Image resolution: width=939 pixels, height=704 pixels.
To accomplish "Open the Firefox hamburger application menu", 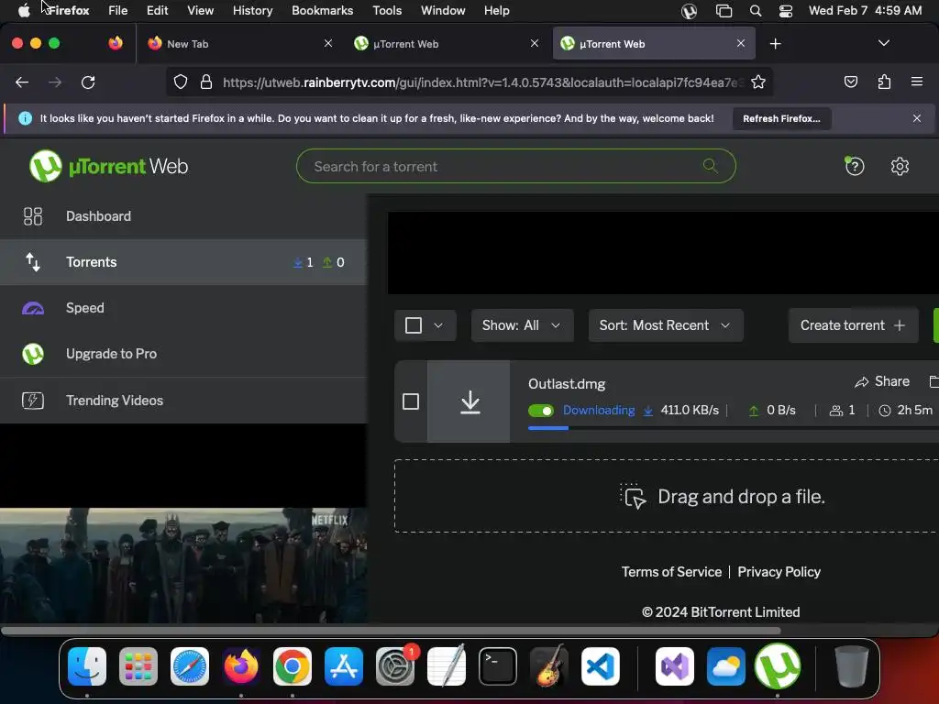I will 916,82.
